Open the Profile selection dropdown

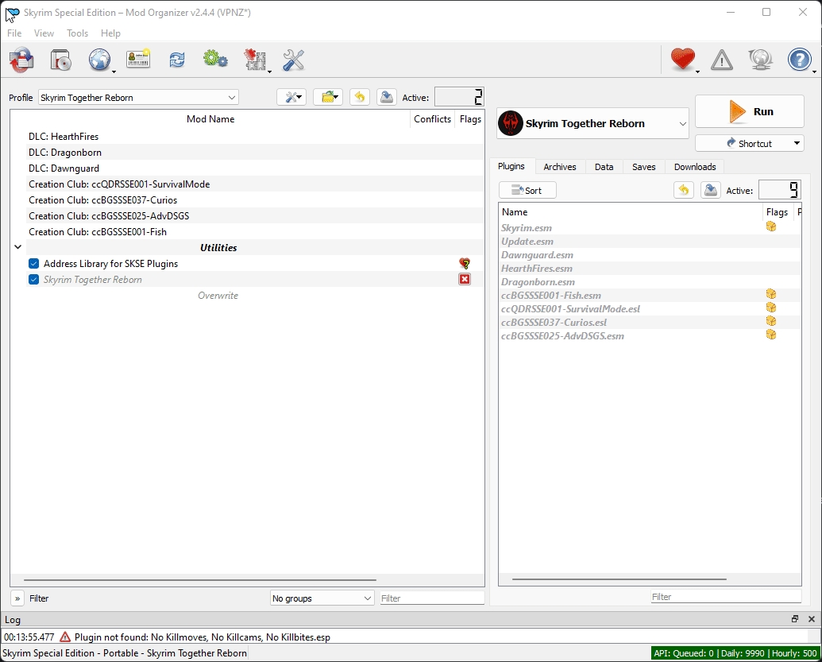coord(138,98)
